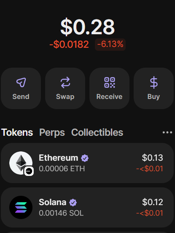Click the $0.28 total balance
175x233 pixels.
pyautogui.click(x=87, y=27)
